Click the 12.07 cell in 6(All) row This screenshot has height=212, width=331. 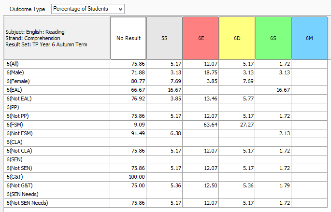201,64
